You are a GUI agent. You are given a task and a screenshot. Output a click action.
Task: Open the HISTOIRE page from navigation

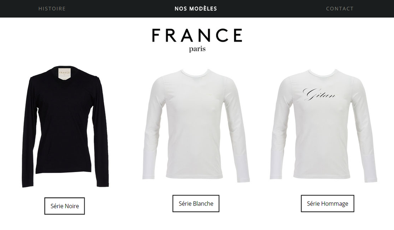tap(52, 9)
